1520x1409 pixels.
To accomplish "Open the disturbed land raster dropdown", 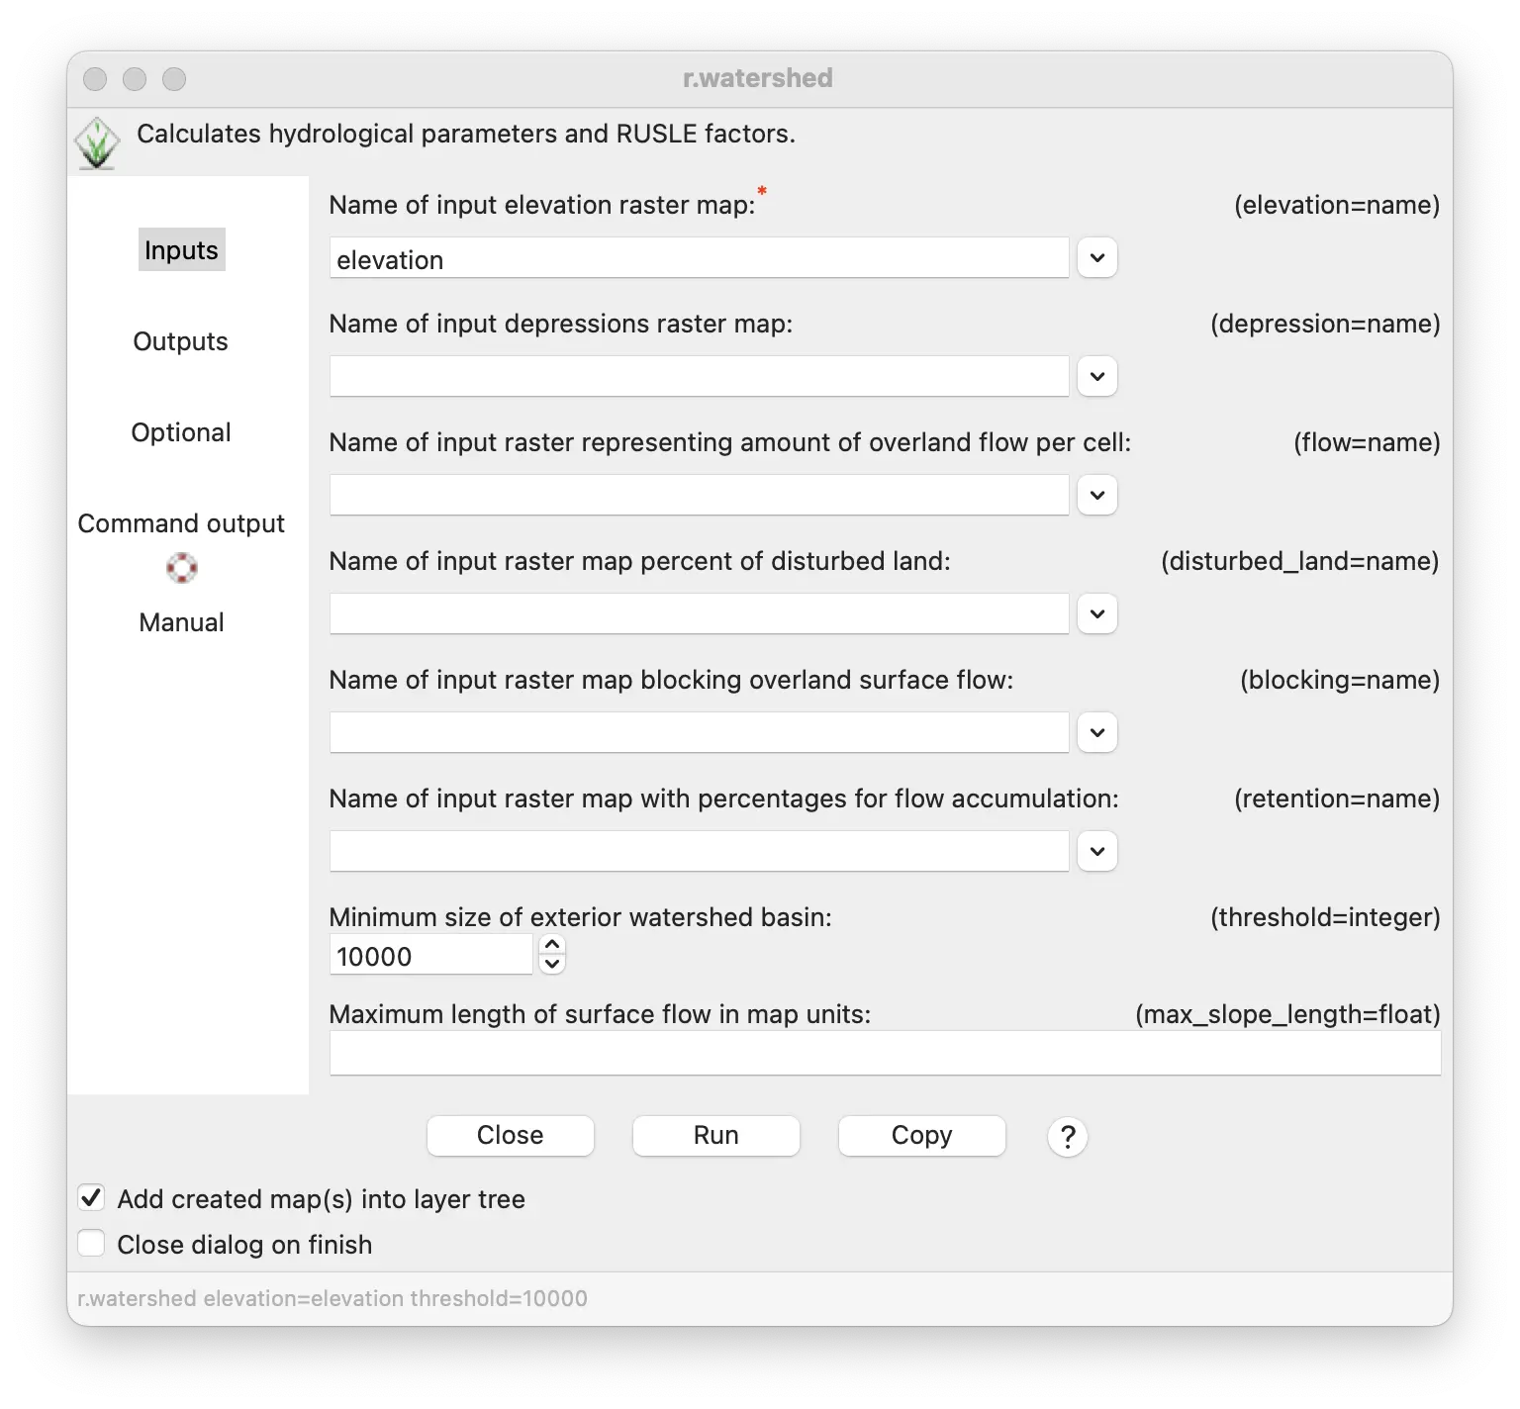I will tap(1097, 614).
